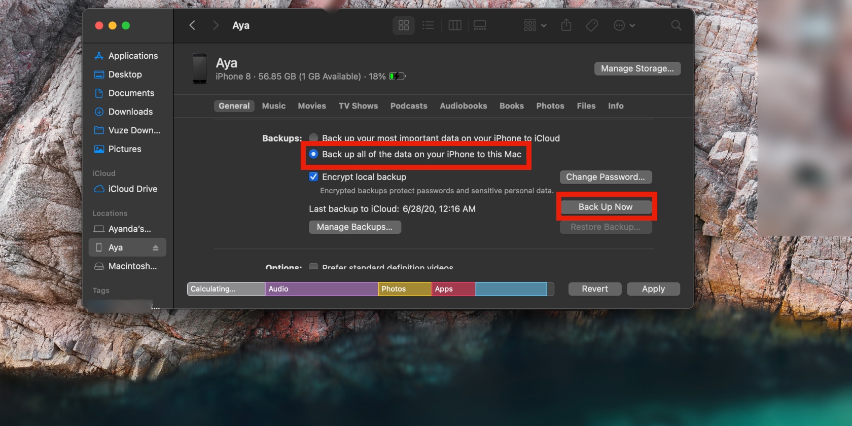Switch to column view

tap(455, 25)
